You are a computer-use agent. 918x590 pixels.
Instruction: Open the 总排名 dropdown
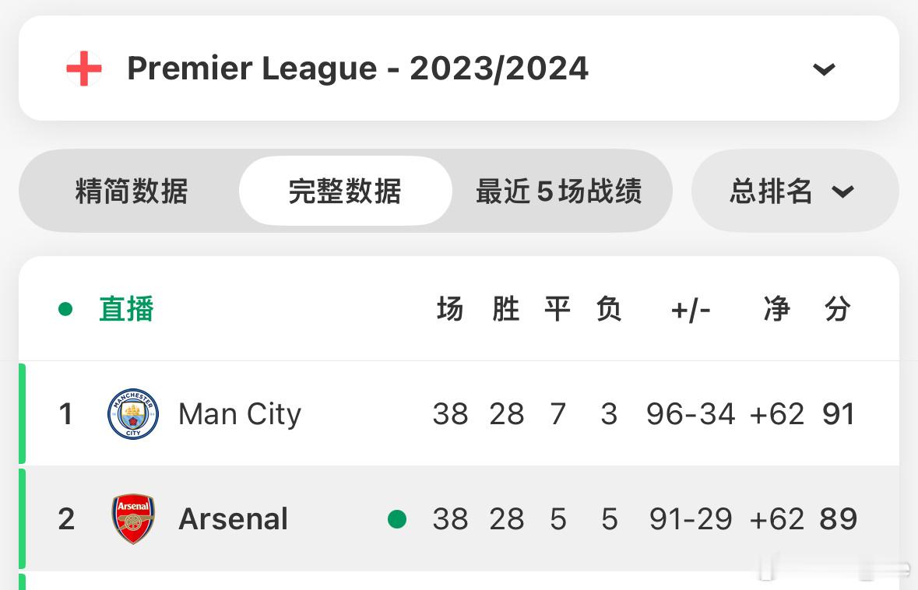[x=794, y=191]
